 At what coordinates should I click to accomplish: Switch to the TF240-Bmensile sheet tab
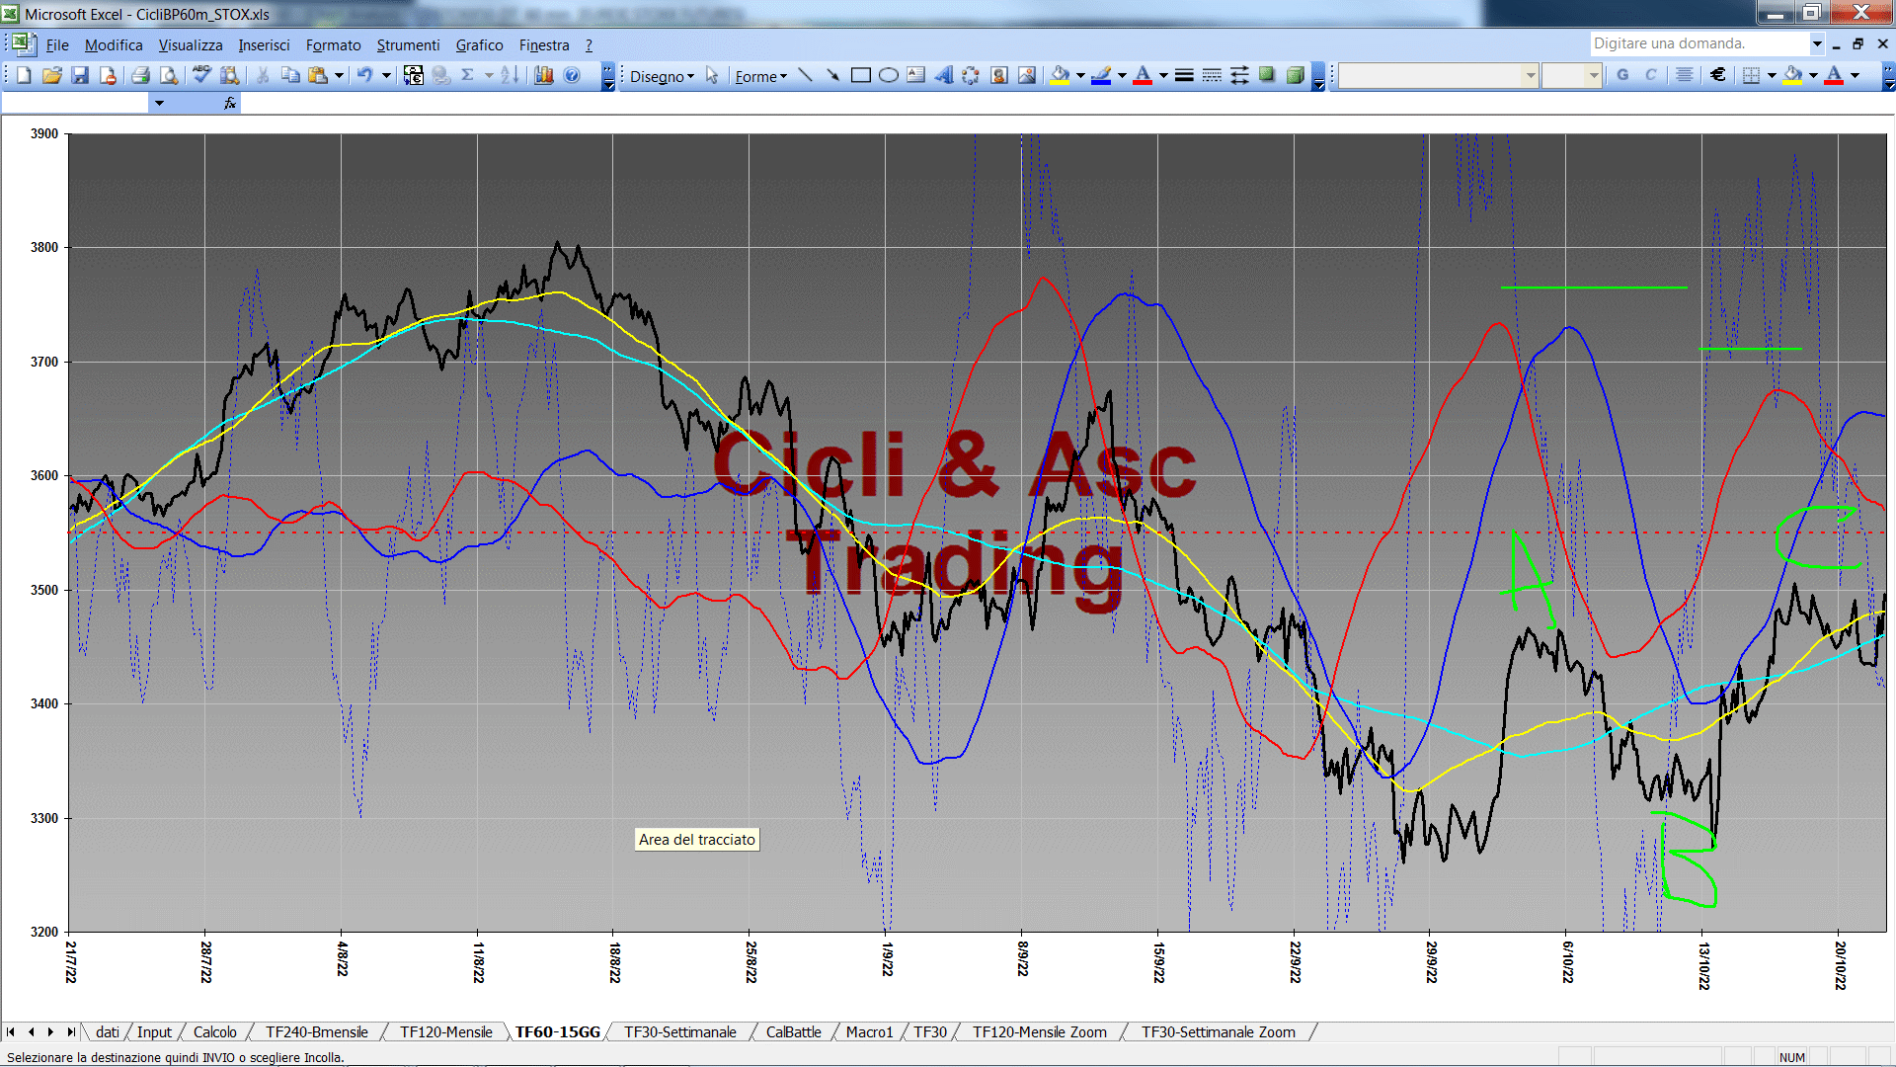click(316, 1031)
